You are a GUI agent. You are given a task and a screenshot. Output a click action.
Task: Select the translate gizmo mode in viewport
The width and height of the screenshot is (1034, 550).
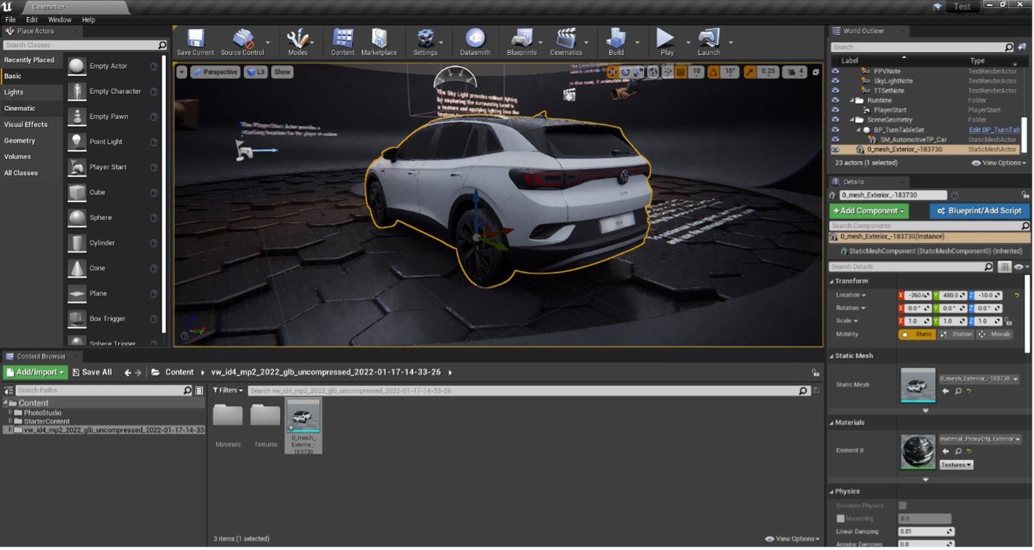point(613,72)
